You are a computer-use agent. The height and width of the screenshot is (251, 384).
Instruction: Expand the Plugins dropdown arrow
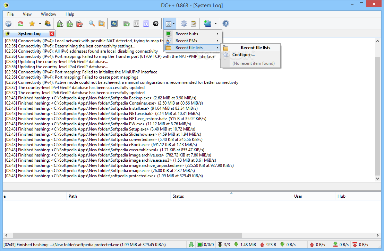click(215, 24)
